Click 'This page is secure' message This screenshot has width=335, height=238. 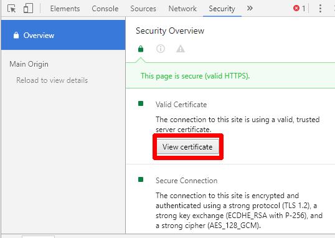click(195, 76)
